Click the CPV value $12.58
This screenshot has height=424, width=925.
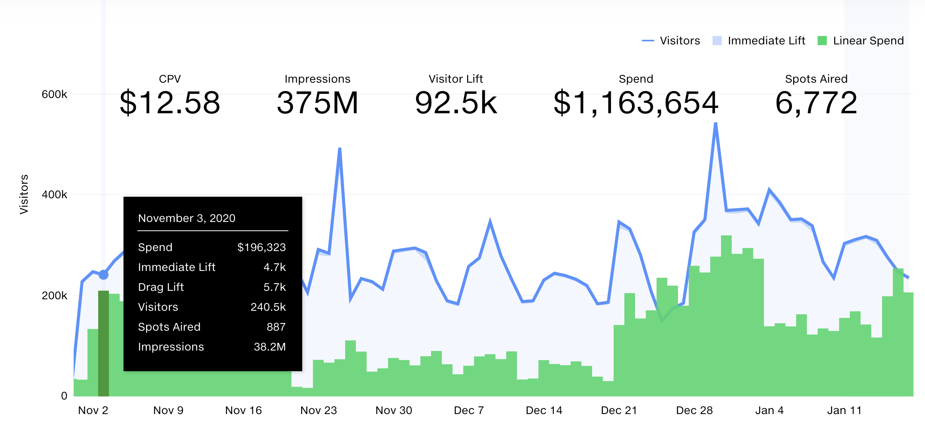click(170, 103)
